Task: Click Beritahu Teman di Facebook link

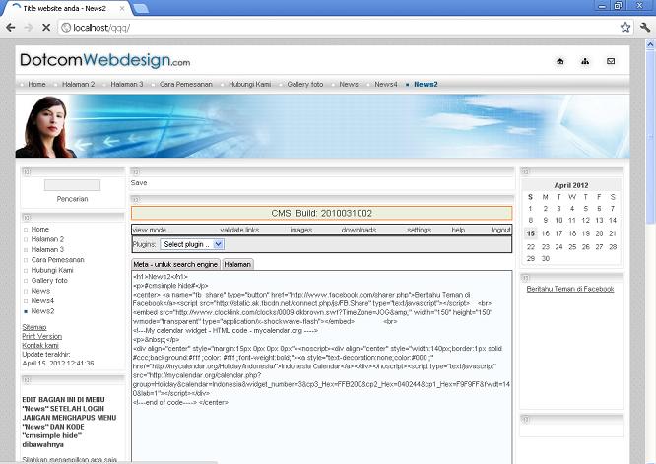Action: (570, 289)
